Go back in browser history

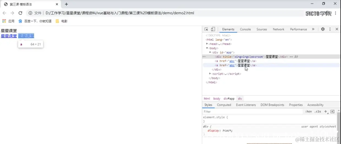(x=4, y=13)
